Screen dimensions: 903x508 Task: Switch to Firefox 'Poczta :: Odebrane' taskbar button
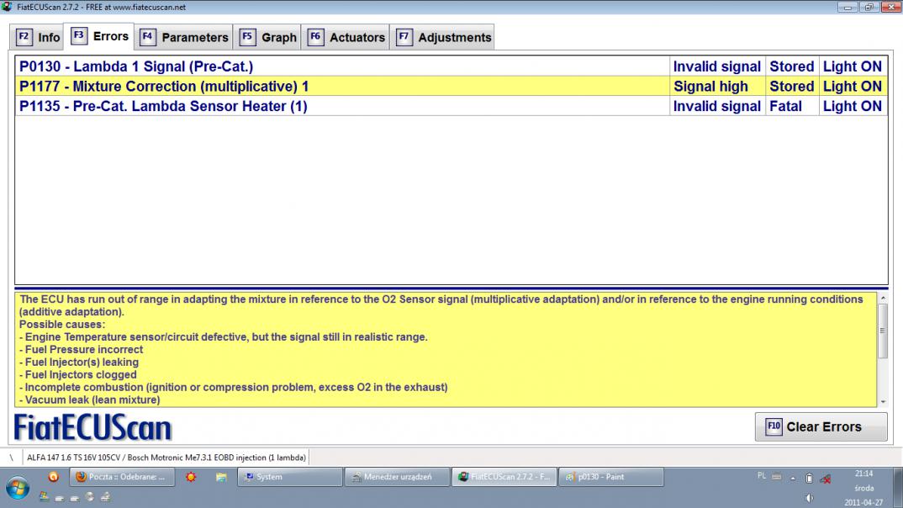click(x=122, y=477)
